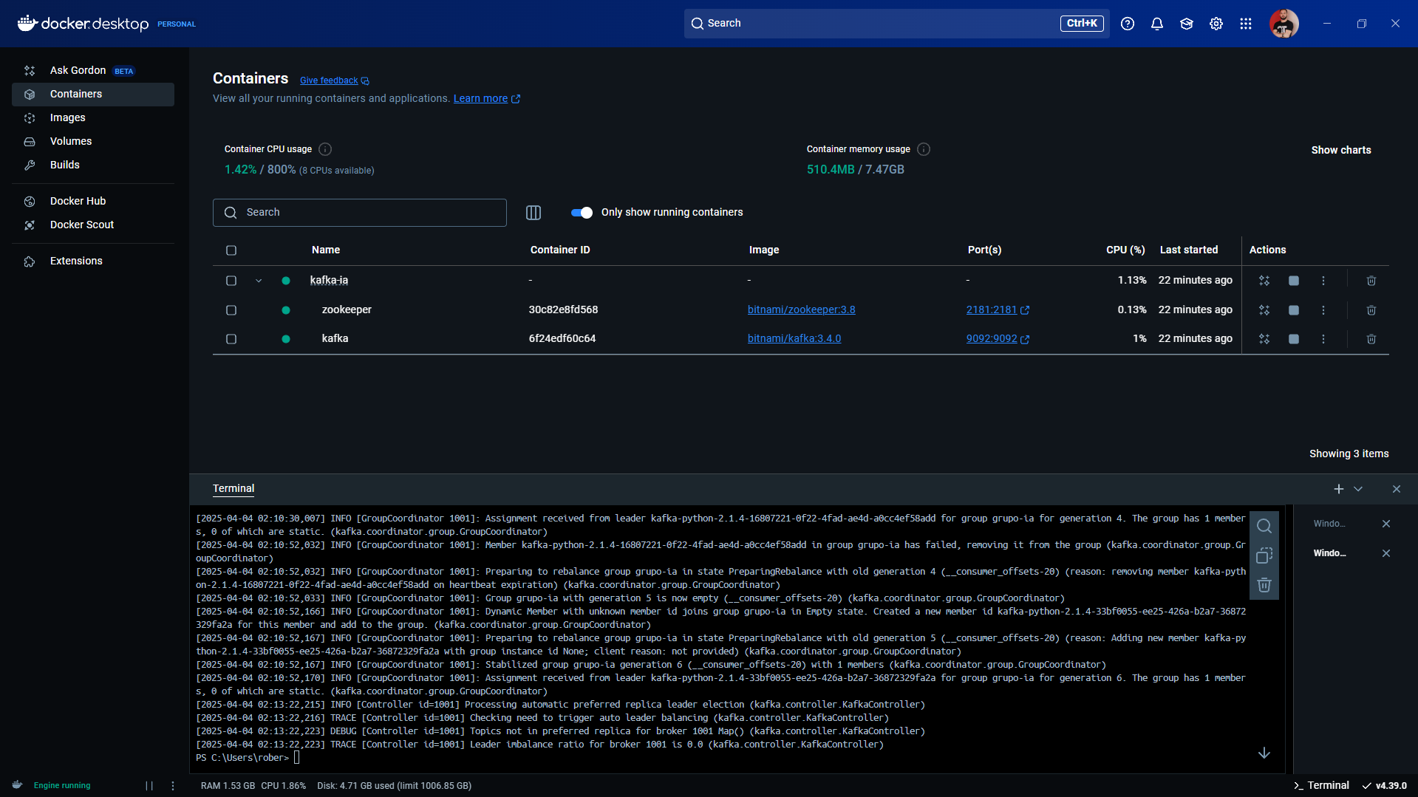Open Docker Scout in the sidebar
Screen dimensions: 1418x797
pyautogui.click(x=92, y=225)
